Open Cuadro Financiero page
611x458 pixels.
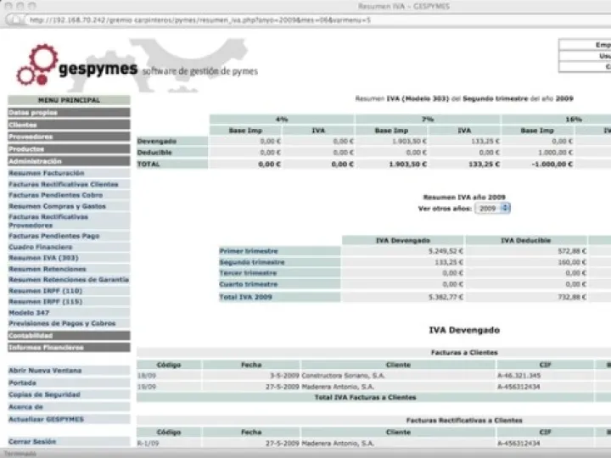coord(41,247)
